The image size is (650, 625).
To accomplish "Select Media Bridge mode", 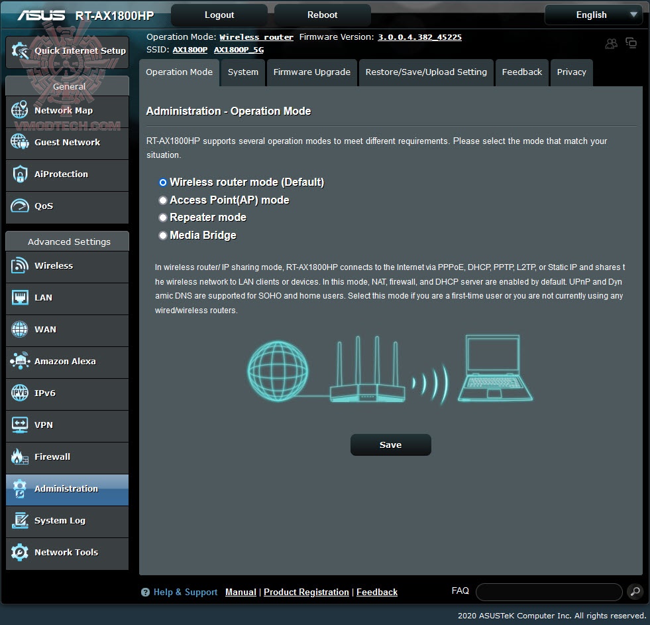I will 163,236.
